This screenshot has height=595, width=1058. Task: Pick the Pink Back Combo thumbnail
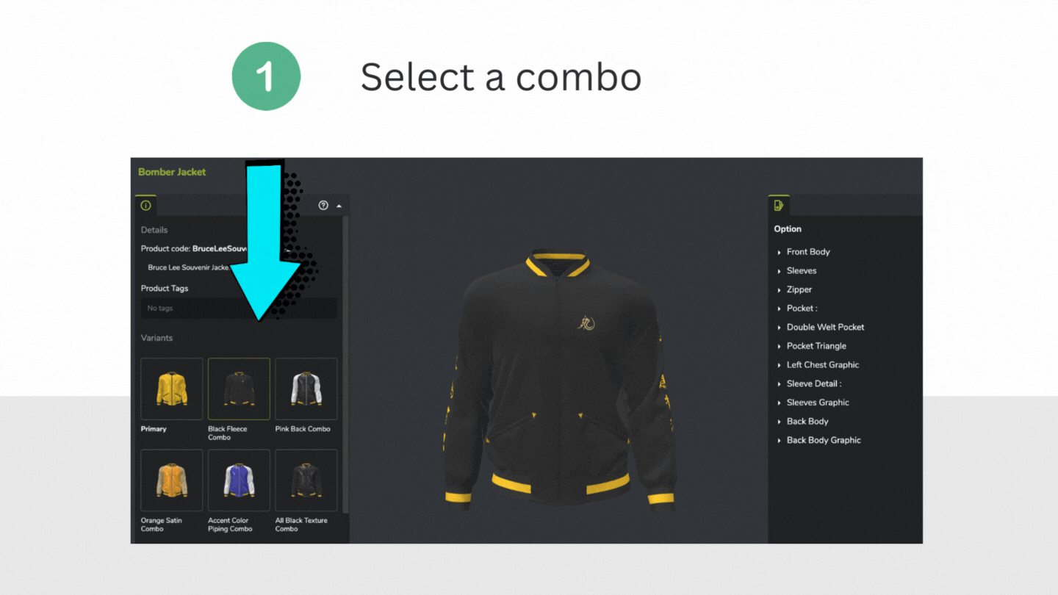[x=306, y=389]
